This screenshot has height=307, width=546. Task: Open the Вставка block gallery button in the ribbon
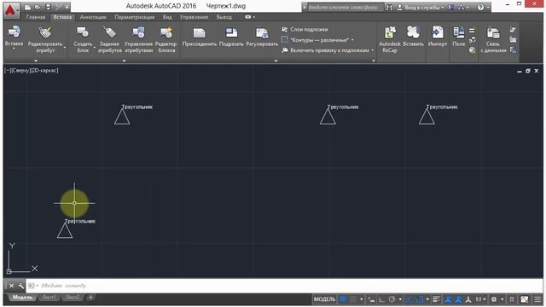point(14,37)
